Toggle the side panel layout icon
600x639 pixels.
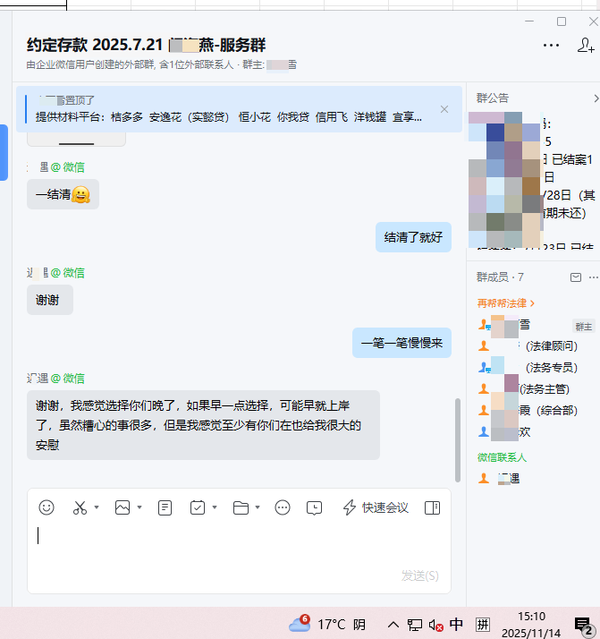click(432, 507)
